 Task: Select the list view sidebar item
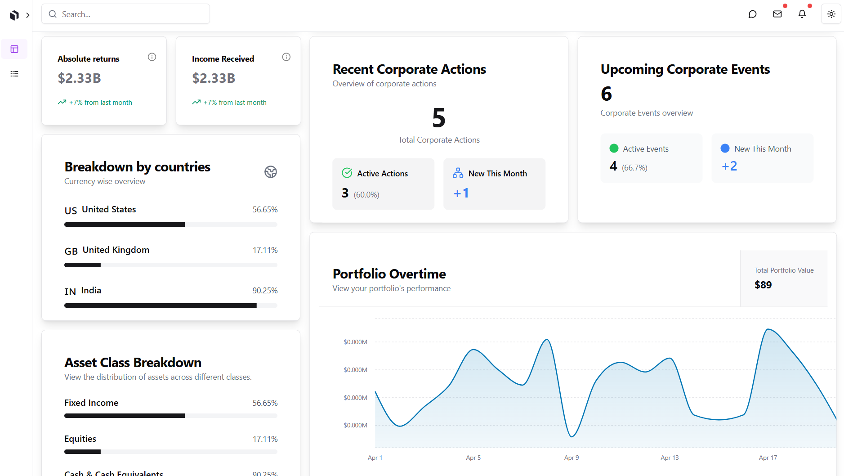[14, 74]
